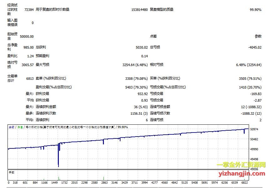Click the 手数 lots panel label

(x=11, y=172)
